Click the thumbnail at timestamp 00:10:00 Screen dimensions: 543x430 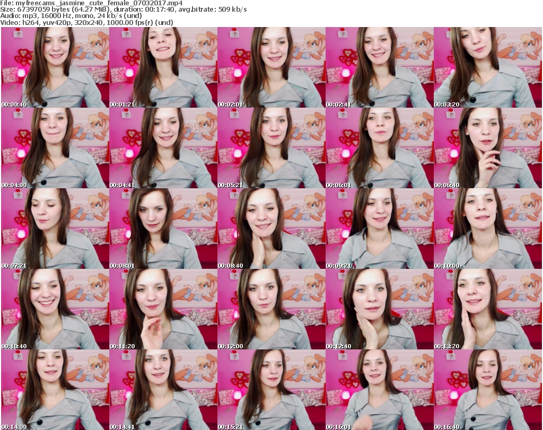tap(488, 229)
